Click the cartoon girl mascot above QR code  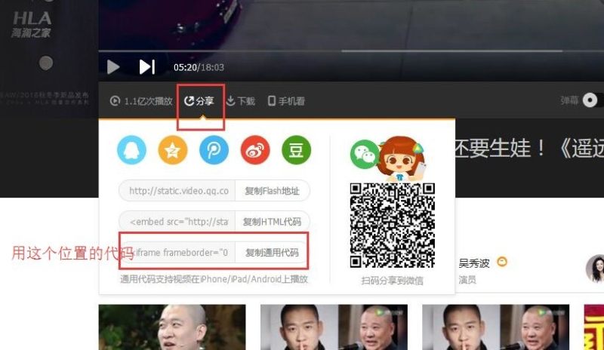tap(402, 159)
